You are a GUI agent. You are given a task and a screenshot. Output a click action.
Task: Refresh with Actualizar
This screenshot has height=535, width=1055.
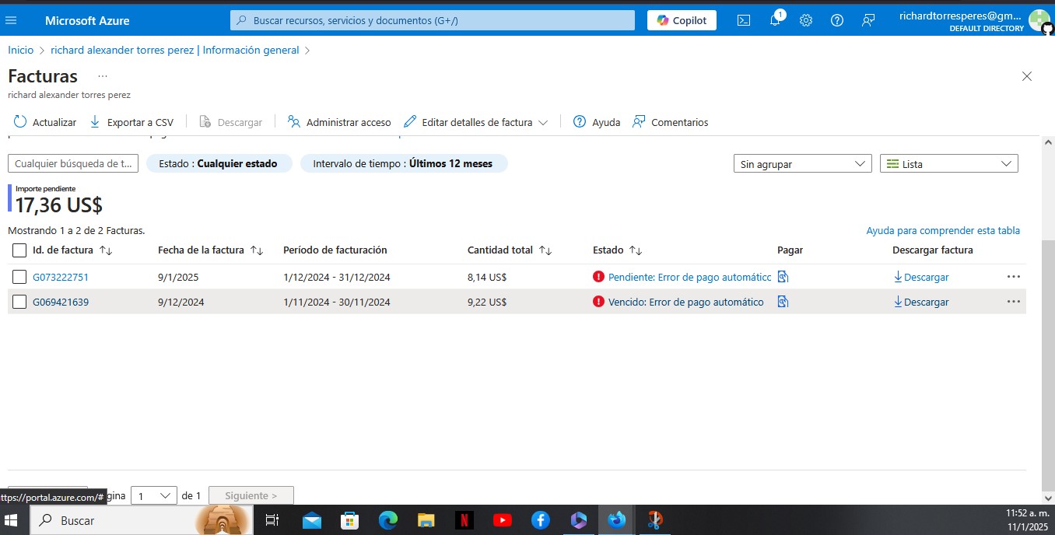(45, 122)
